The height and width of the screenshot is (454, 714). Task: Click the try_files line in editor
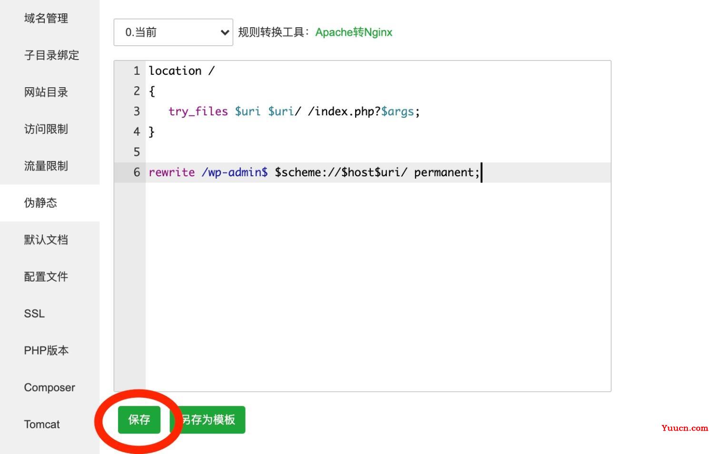point(294,111)
